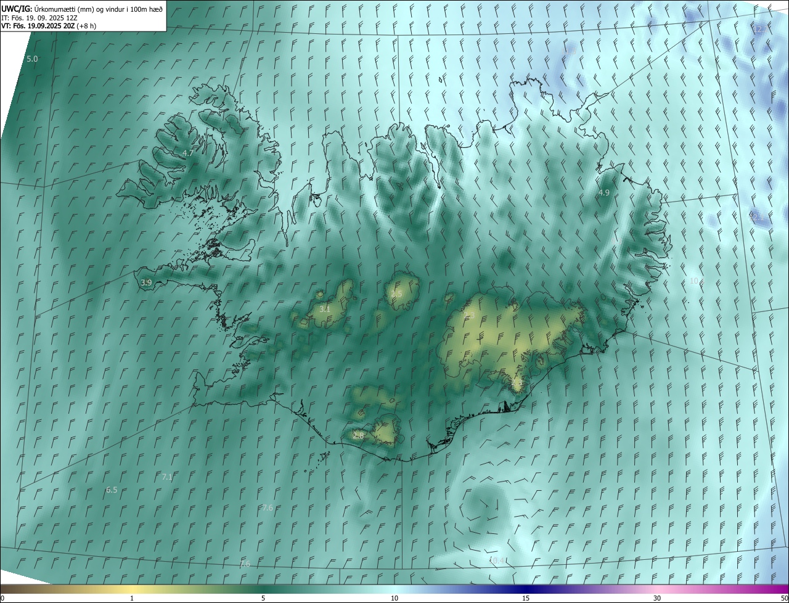The height and width of the screenshot is (603, 789).
Task: Click the 50 tick on the color scale
Action: pos(784,598)
